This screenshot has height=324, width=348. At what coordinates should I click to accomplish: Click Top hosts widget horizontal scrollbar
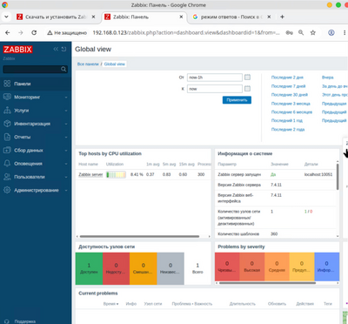tap(139, 236)
